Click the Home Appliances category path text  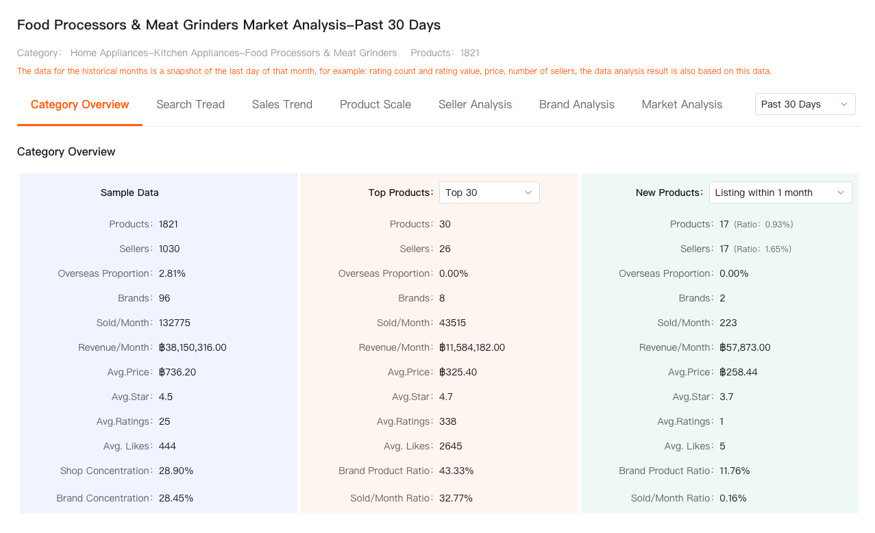tap(233, 53)
